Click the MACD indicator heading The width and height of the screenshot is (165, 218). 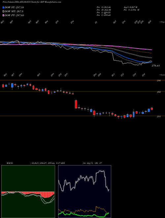point(10,163)
